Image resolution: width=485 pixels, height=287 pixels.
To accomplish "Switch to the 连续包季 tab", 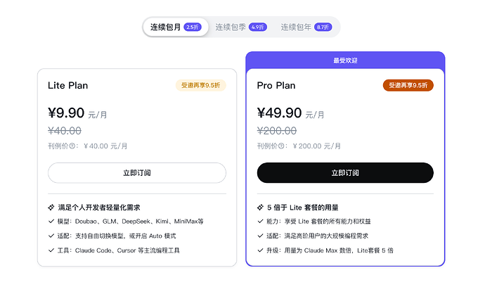I will tap(241, 27).
